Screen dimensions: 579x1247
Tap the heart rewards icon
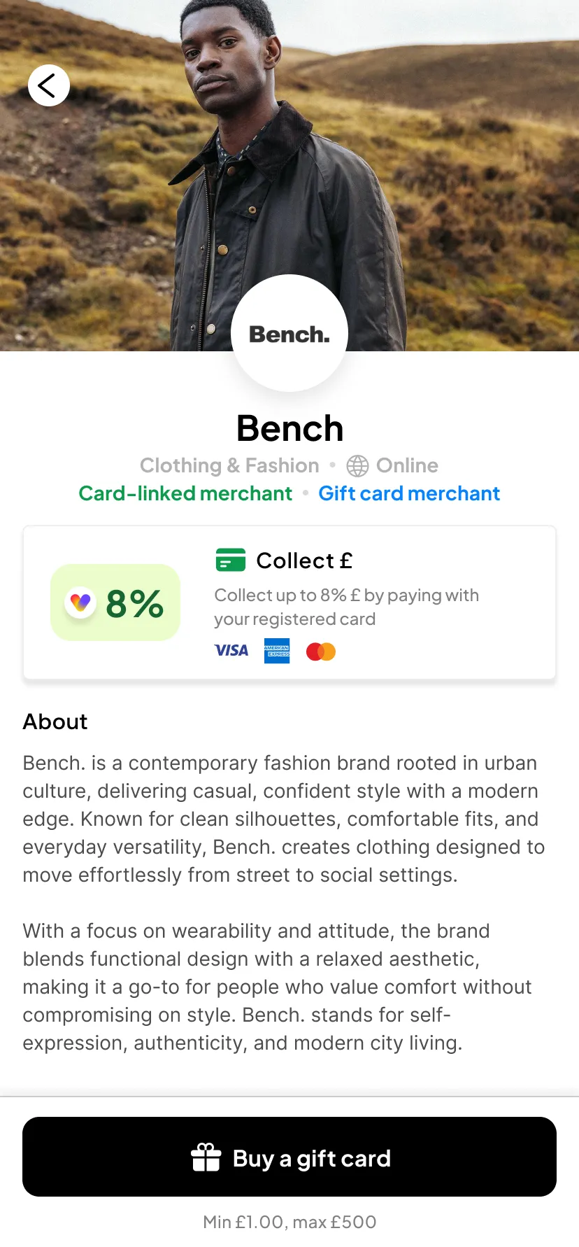(80, 602)
